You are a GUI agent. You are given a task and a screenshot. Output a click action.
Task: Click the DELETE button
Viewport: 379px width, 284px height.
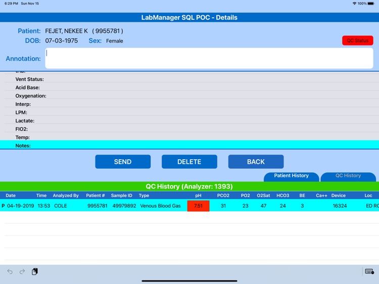pos(189,162)
